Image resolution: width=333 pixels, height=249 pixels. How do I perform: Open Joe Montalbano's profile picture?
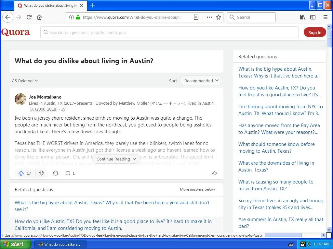pyautogui.click(x=20, y=99)
